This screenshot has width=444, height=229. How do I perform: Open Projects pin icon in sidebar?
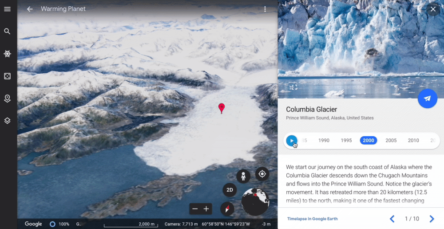[x=8, y=99]
